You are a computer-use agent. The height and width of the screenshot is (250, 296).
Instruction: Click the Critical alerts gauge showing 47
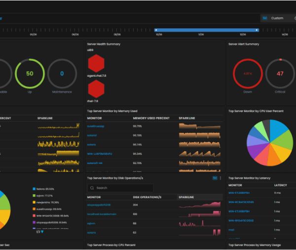(280, 74)
